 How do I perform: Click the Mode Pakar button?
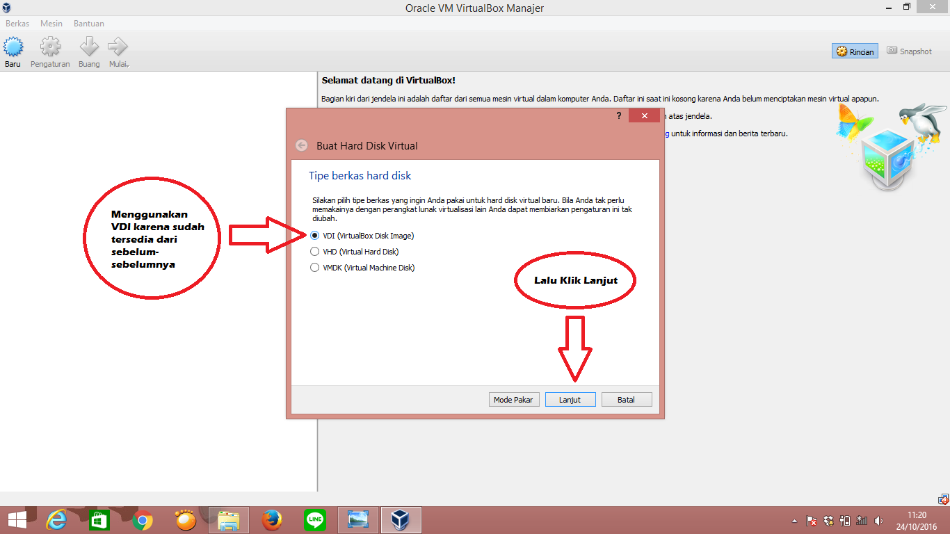click(514, 400)
